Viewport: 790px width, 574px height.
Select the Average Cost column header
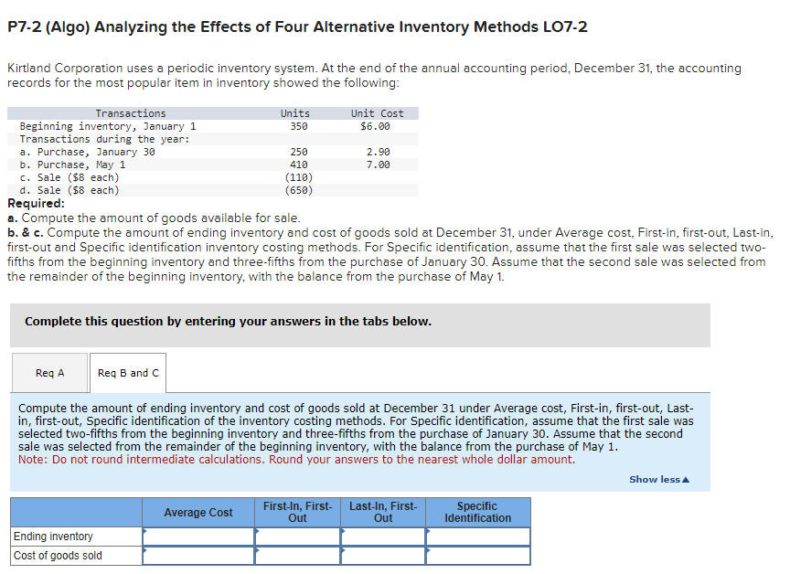(197, 512)
